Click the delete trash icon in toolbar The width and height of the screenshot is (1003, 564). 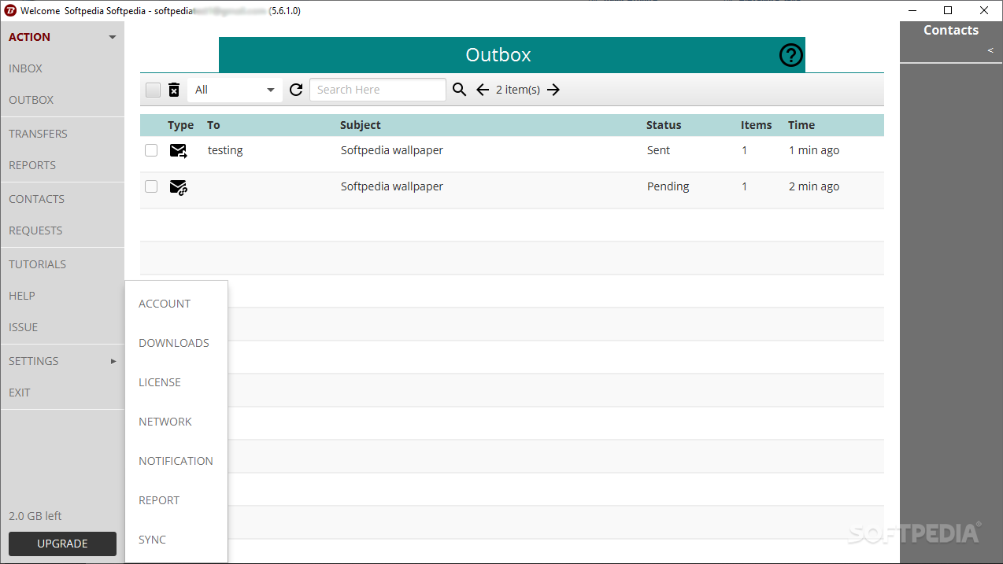pos(174,90)
